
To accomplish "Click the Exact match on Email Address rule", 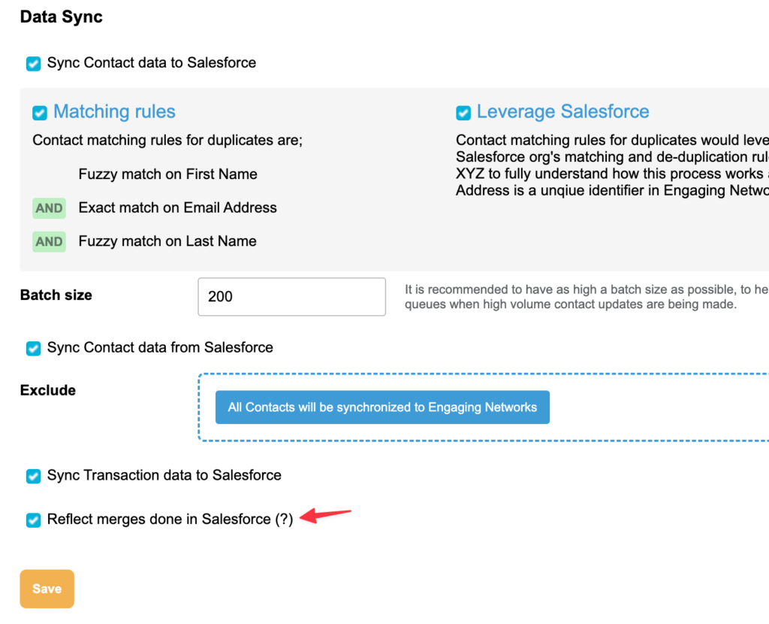I will coord(177,207).
